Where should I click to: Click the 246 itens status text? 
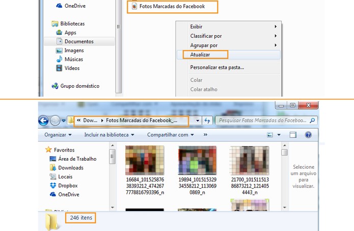(81, 218)
